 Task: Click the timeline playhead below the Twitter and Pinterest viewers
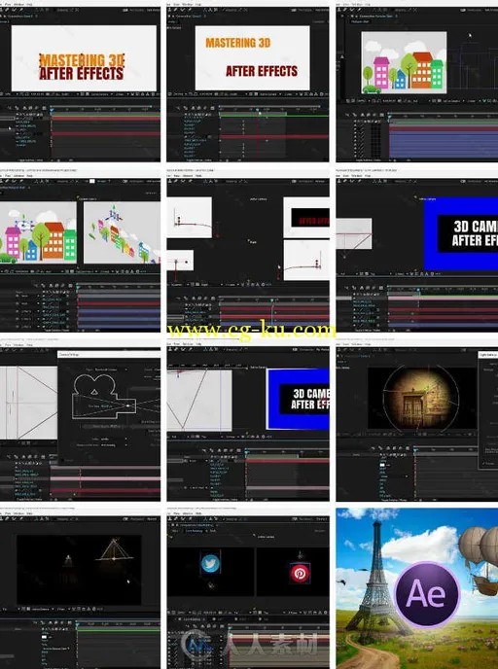(230, 627)
